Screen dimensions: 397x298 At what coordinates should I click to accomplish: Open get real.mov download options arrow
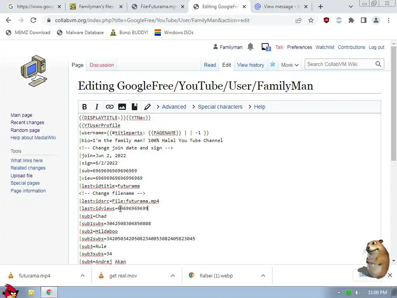173,275
